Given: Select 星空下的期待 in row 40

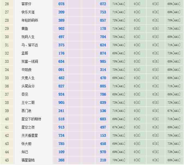Looking at the screenshot, I should [31, 119].
